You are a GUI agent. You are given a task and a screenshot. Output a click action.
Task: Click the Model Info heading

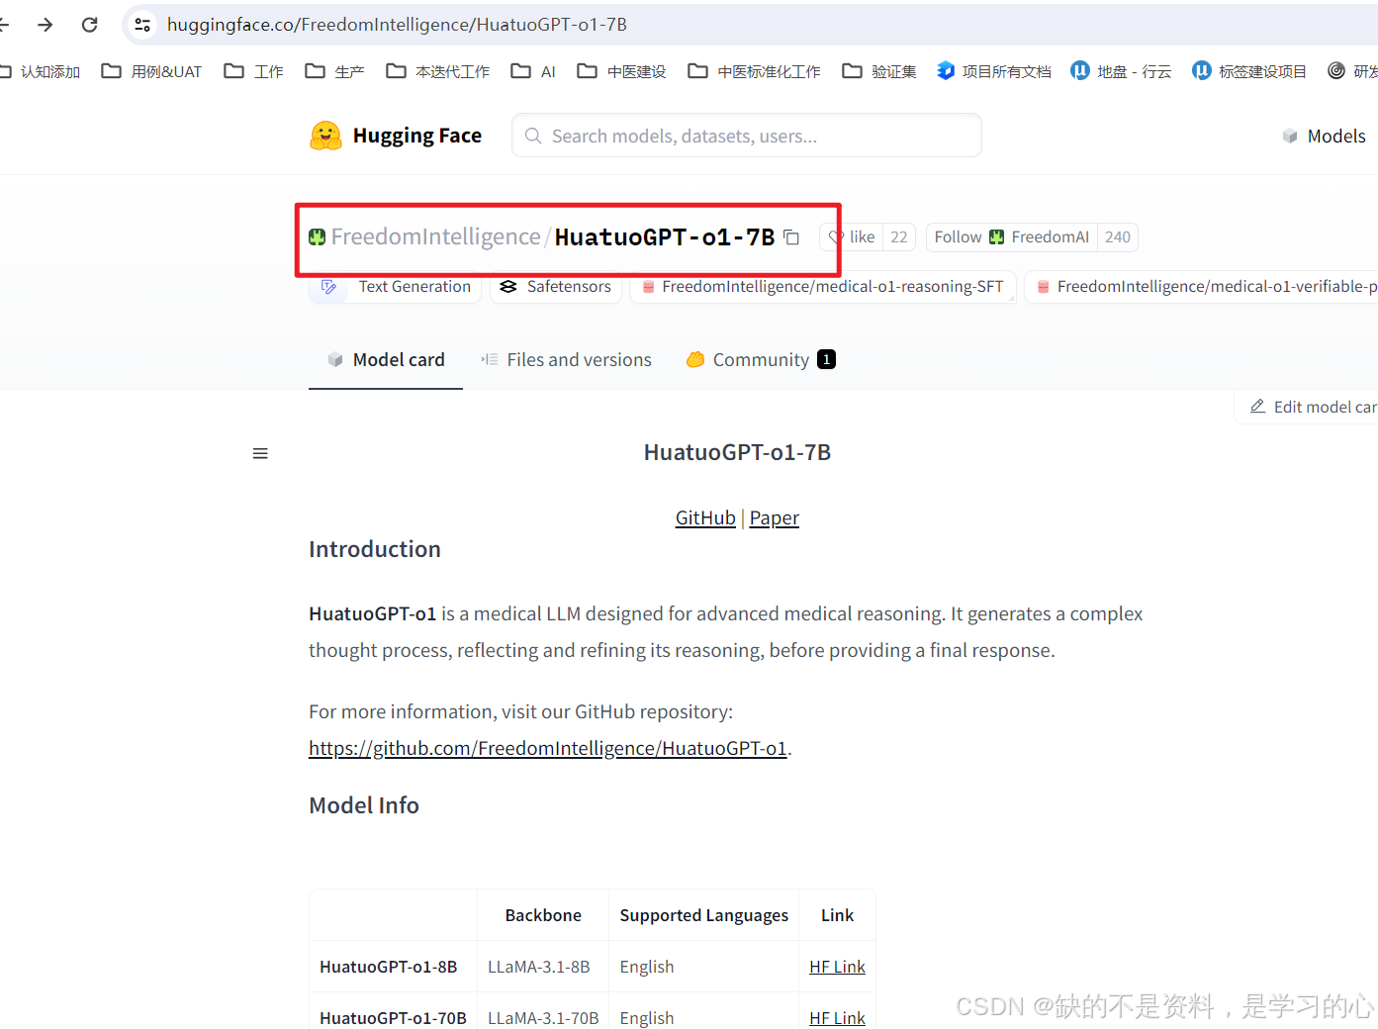click(x=364, y=805)
